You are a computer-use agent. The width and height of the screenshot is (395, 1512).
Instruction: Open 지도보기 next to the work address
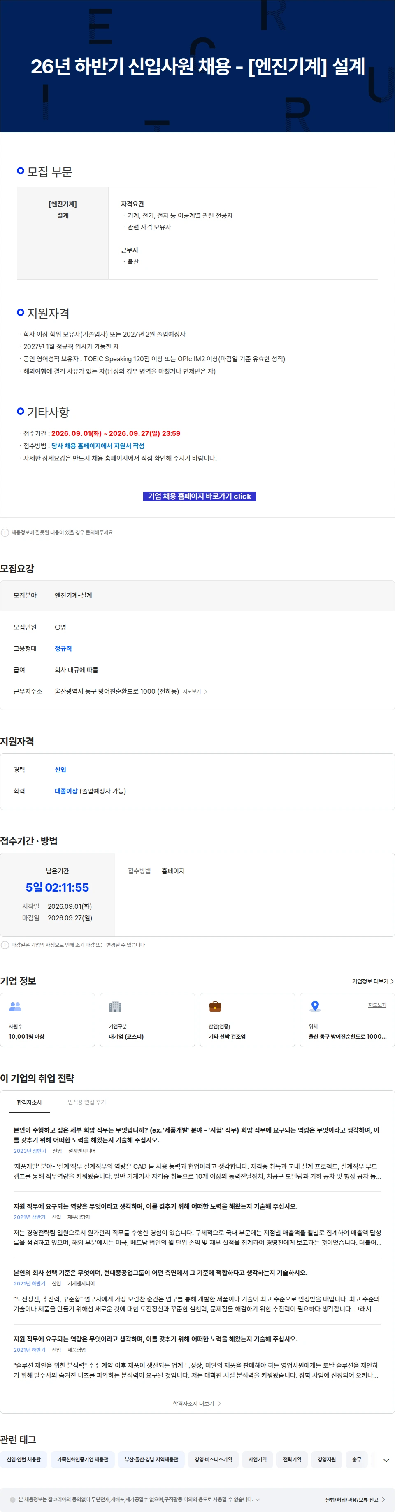pos(192,691)
